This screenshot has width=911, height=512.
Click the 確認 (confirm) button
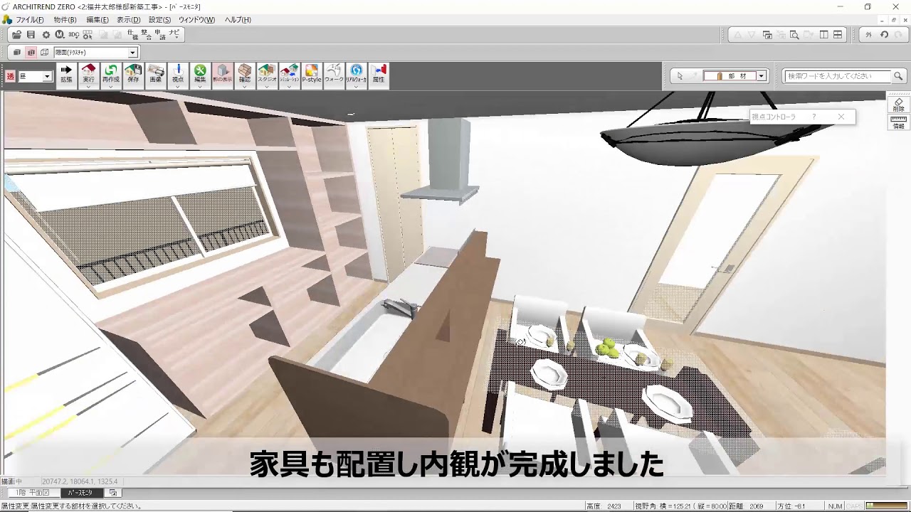click(244, 75)
